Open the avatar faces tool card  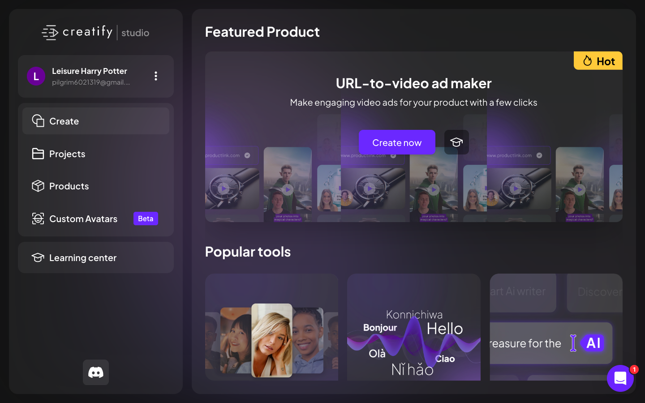(271, 327)
